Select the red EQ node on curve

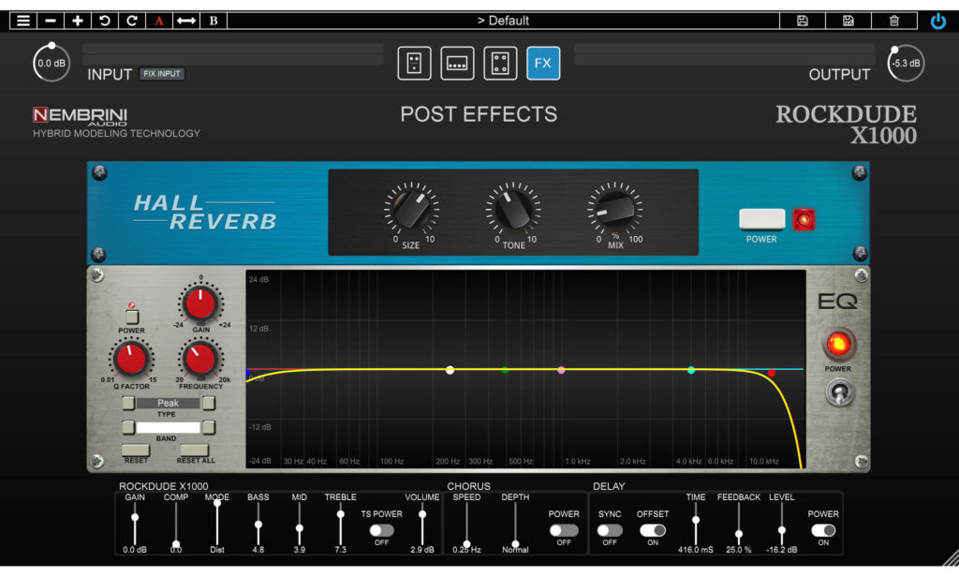coord(772,373)
